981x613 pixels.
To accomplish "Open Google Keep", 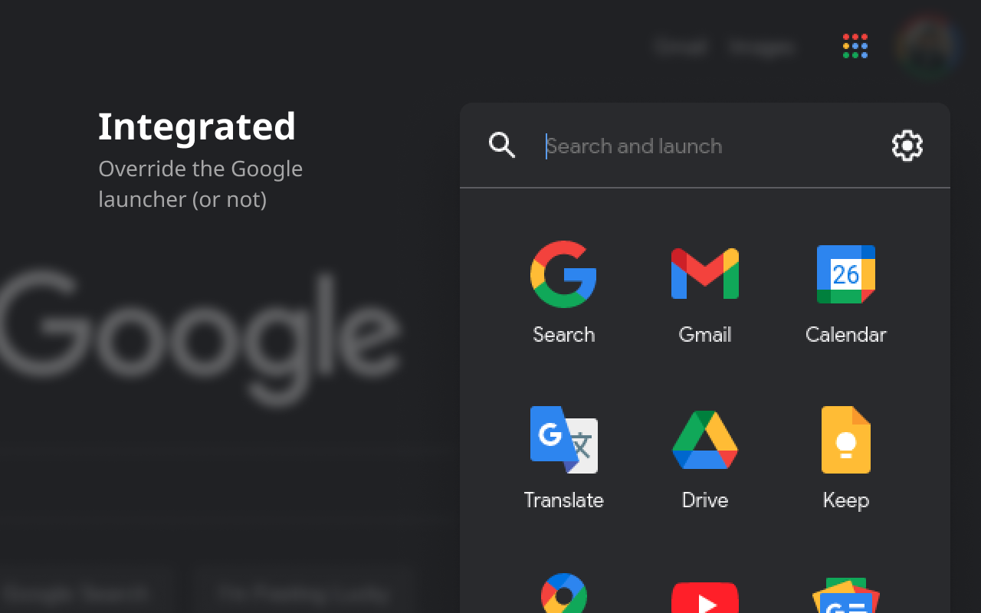I will point(846,441).
